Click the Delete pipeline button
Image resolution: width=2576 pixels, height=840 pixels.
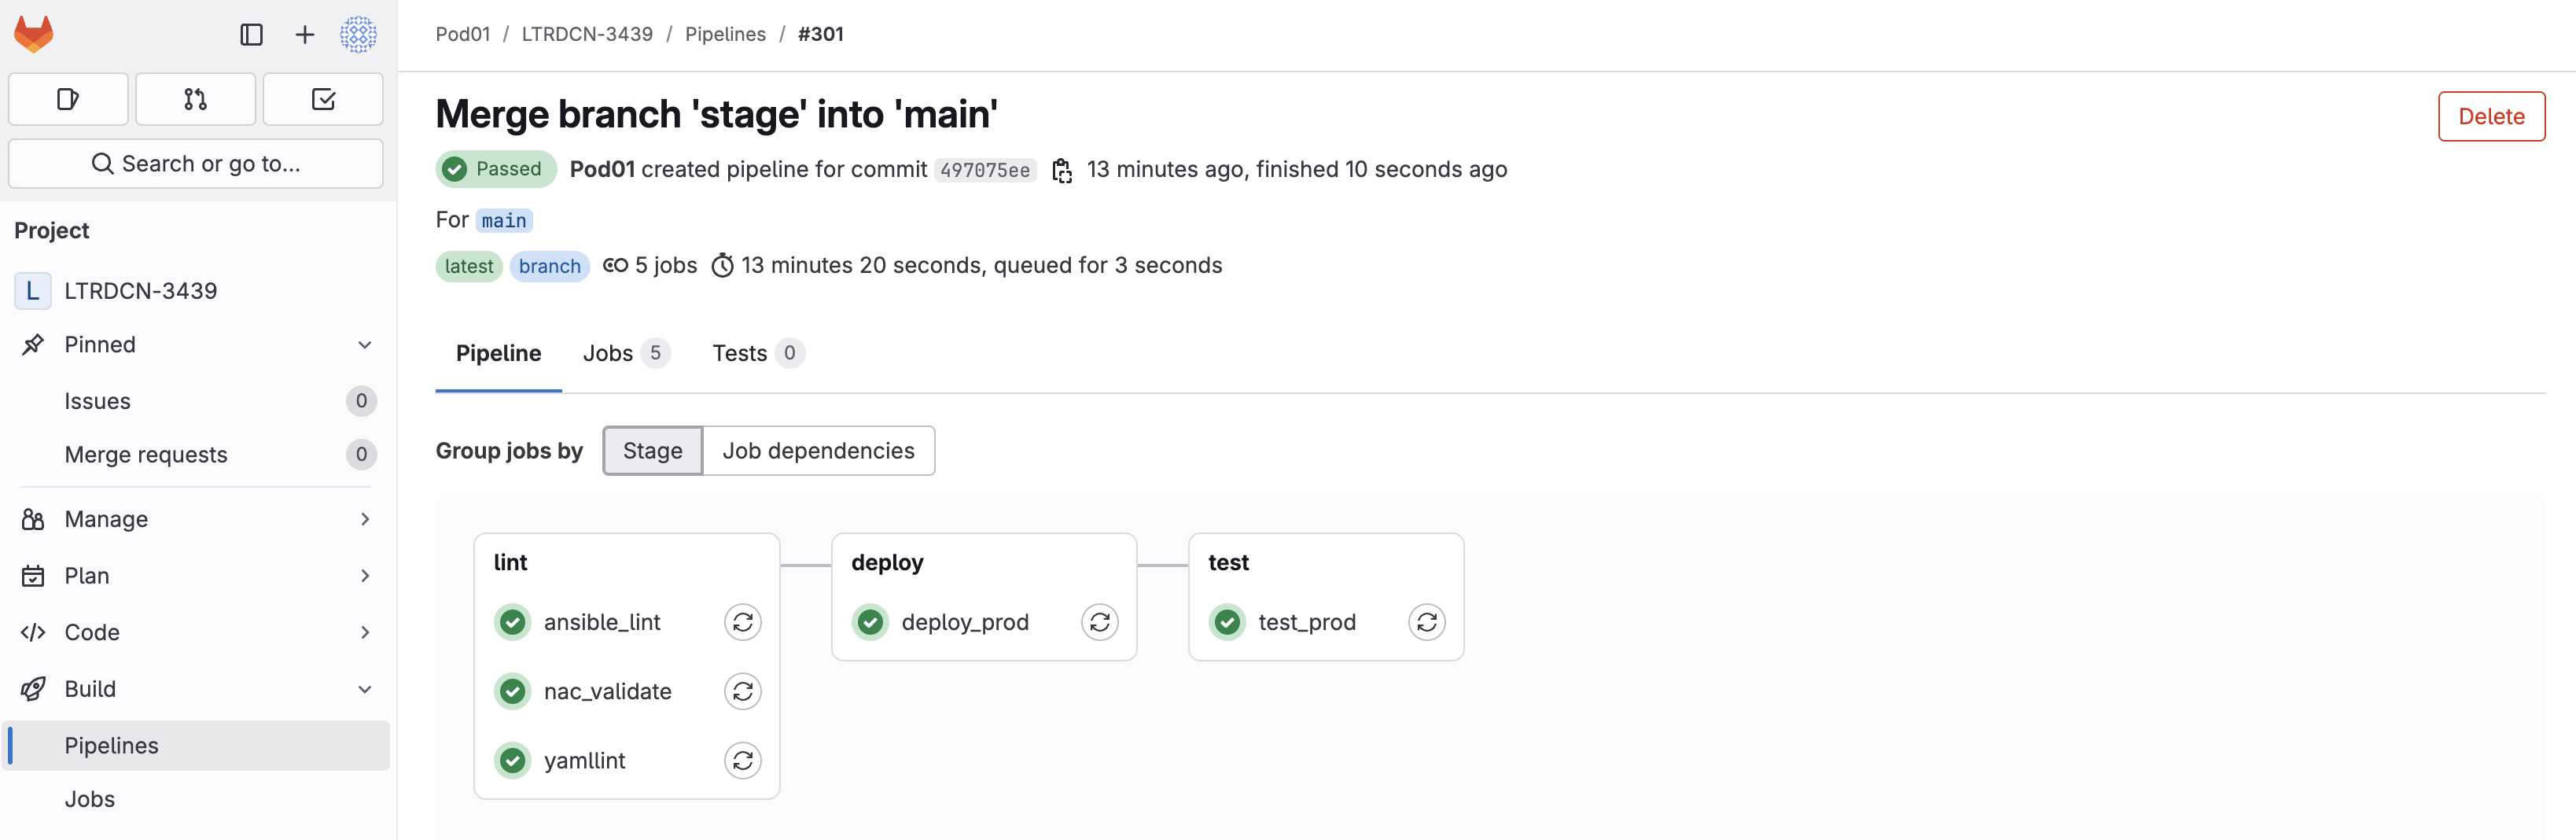[2490, 117]
